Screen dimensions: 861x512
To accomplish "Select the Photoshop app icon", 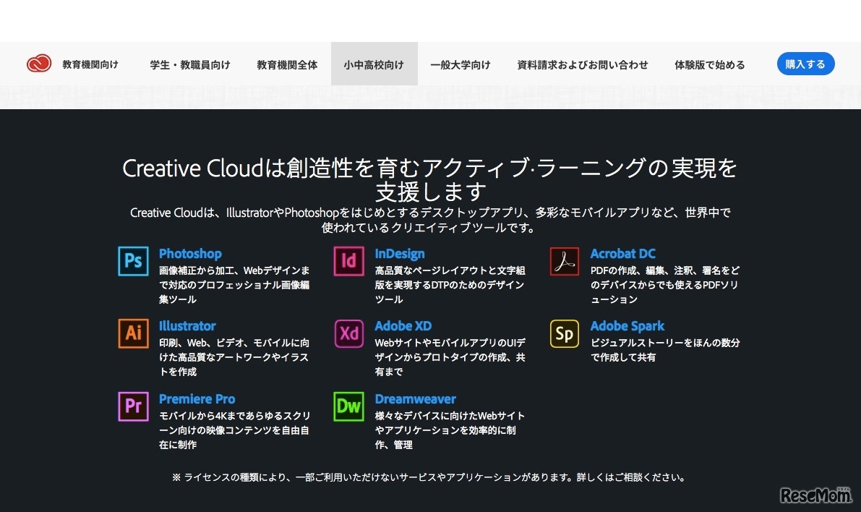I will 133,261.
